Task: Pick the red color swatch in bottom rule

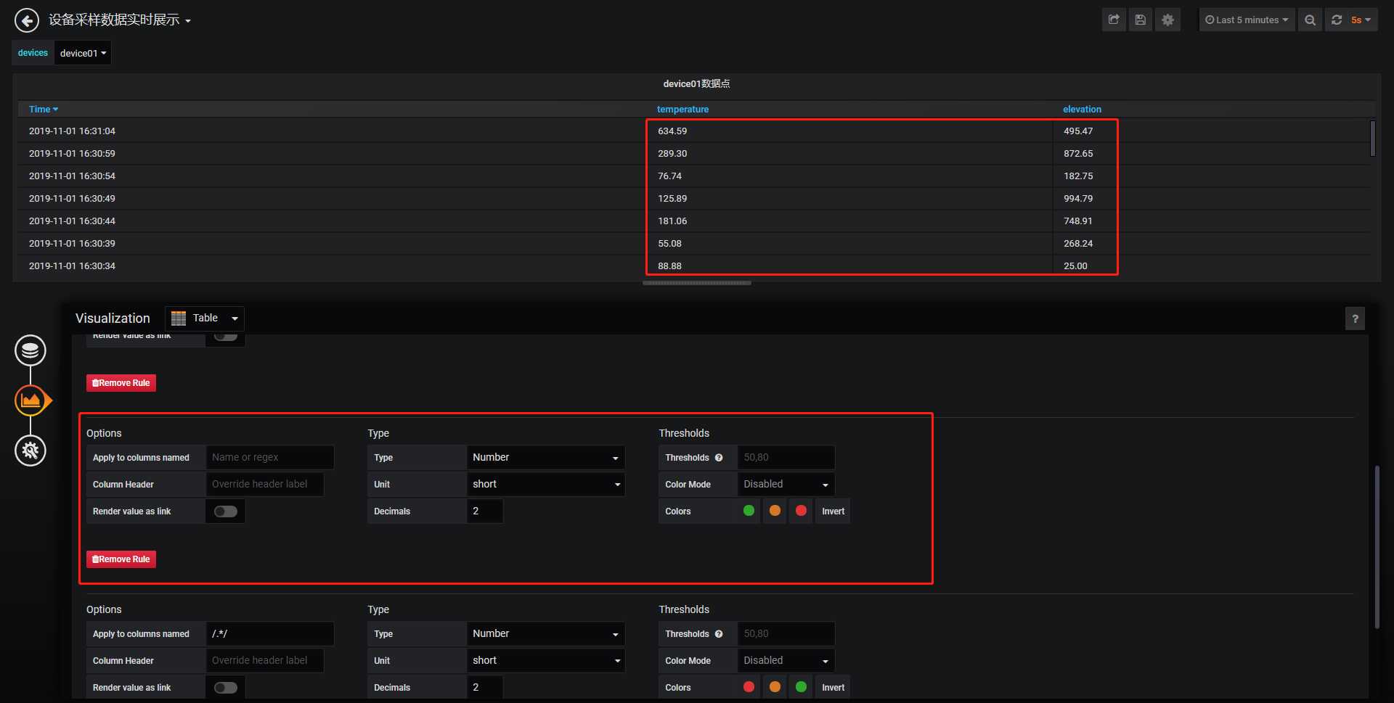Action: [749, 687]
